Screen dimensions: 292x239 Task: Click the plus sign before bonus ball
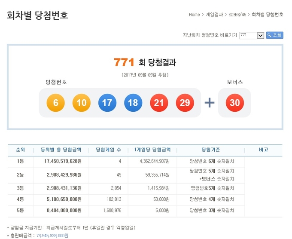pyautogui.click(x=209, y=103)
